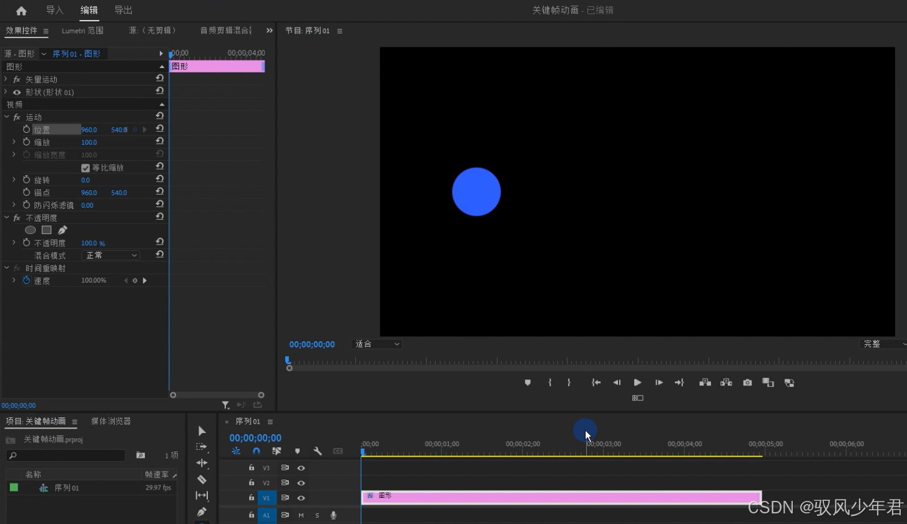
Task: Play the sequence in the Program monitor
Action: [x=637, y=382]
